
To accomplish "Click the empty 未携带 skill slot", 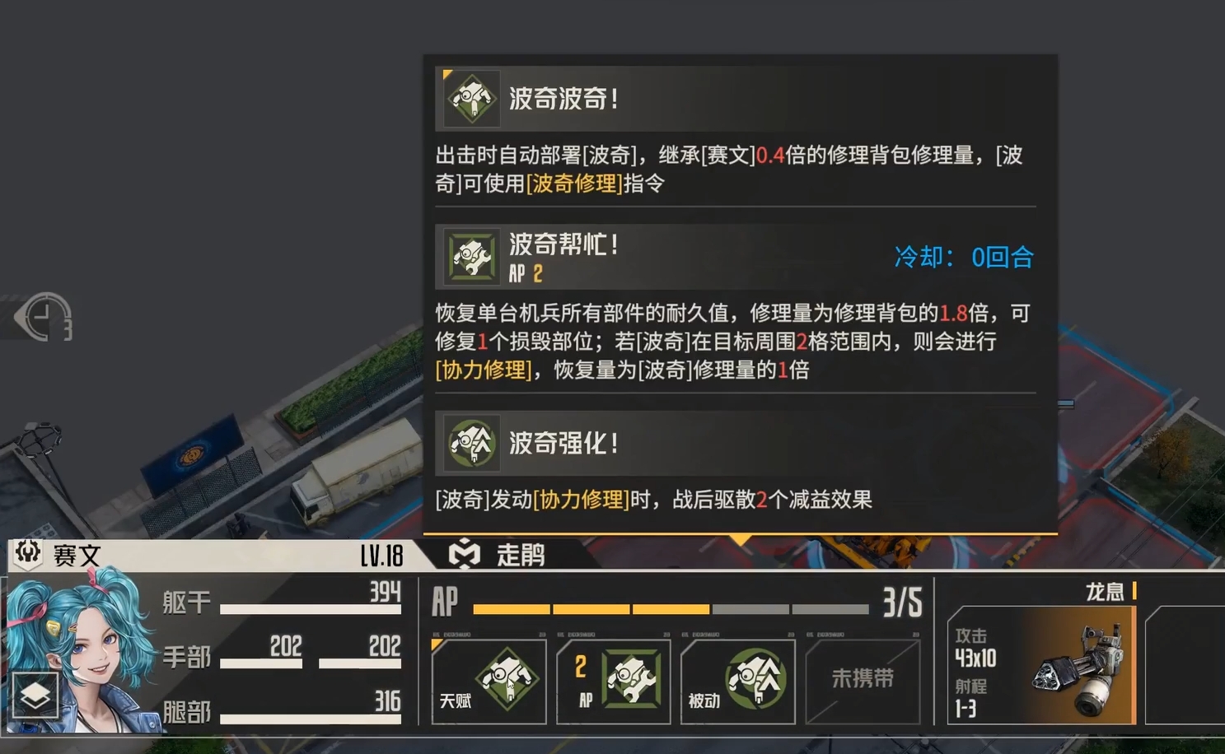I will coord(863,681).
